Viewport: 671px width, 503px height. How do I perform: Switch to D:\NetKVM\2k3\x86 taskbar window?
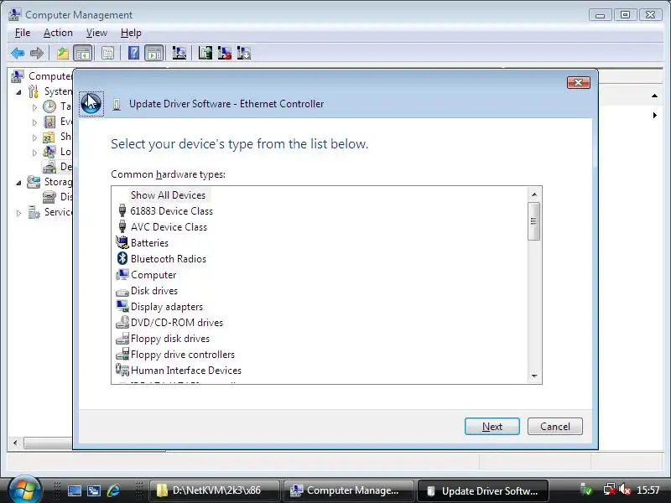215,490
